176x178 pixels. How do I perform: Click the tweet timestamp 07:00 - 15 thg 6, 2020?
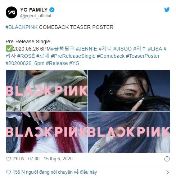tap(50, 159)
